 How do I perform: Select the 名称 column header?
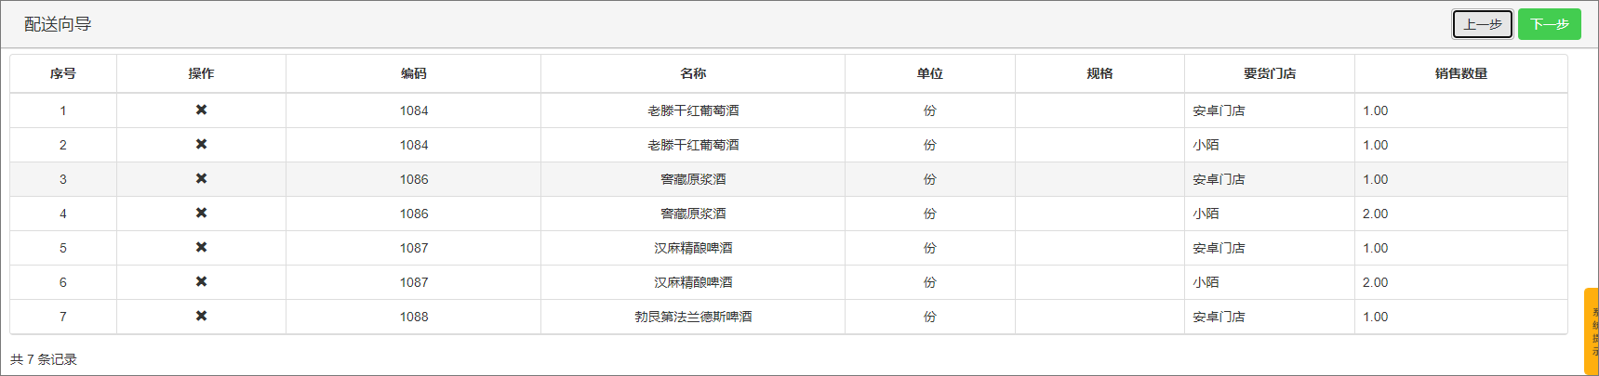tap(693, 73)
